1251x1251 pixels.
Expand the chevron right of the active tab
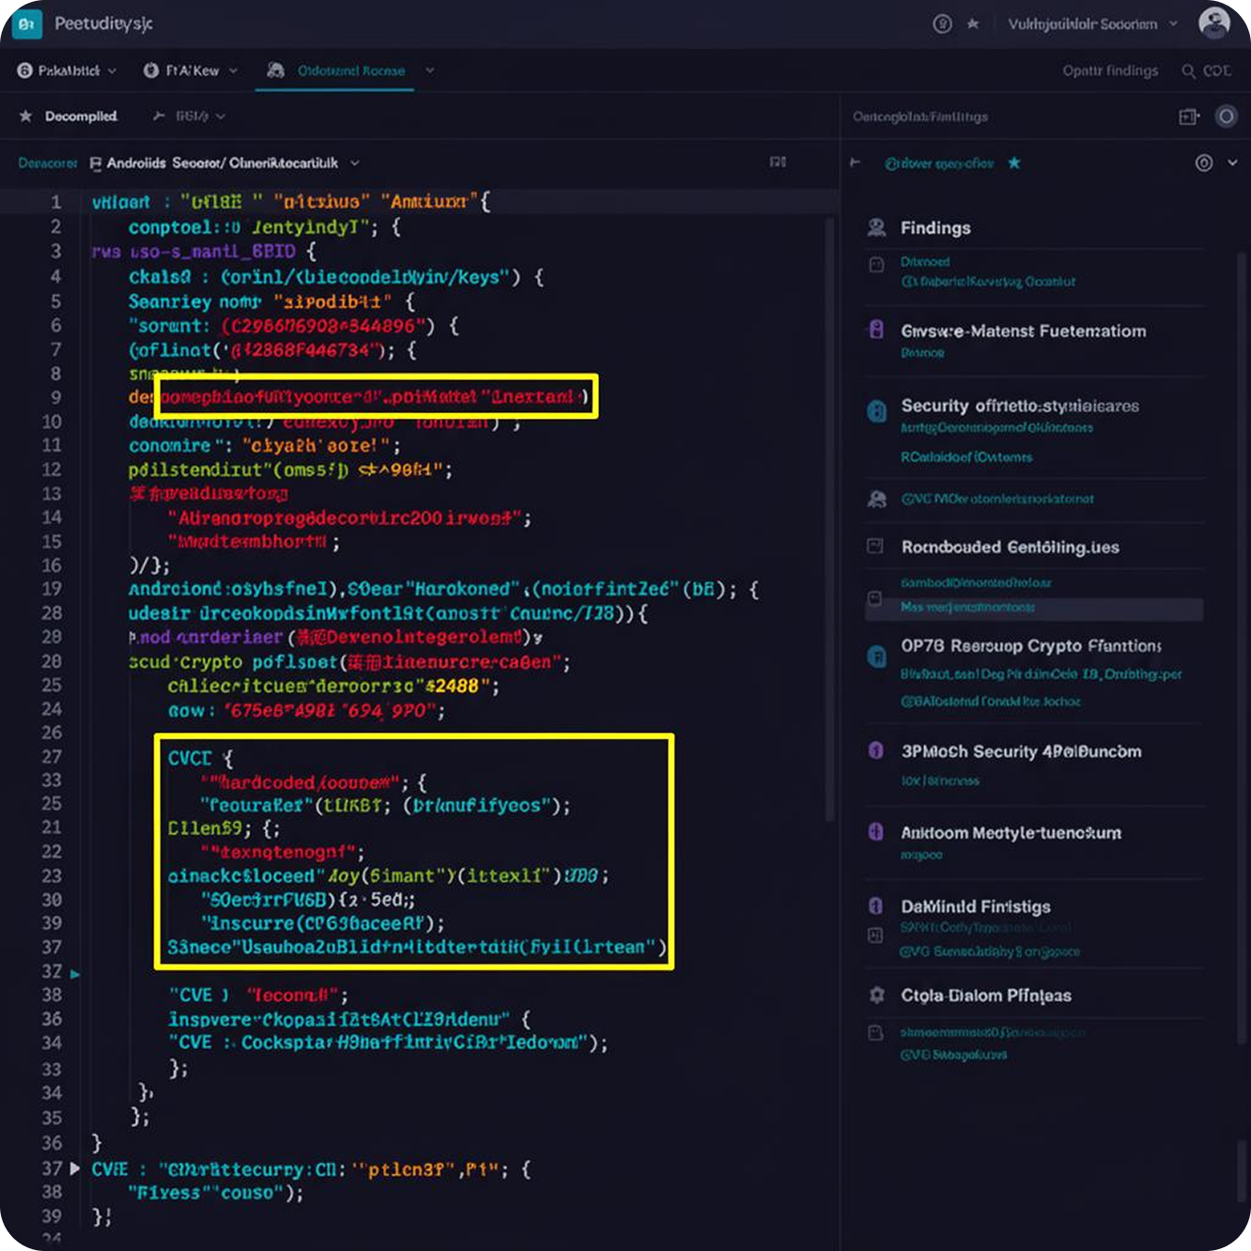(430, 70)
